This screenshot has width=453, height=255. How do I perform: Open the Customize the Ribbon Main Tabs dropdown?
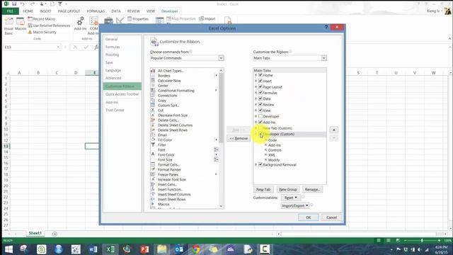[324, 58]
